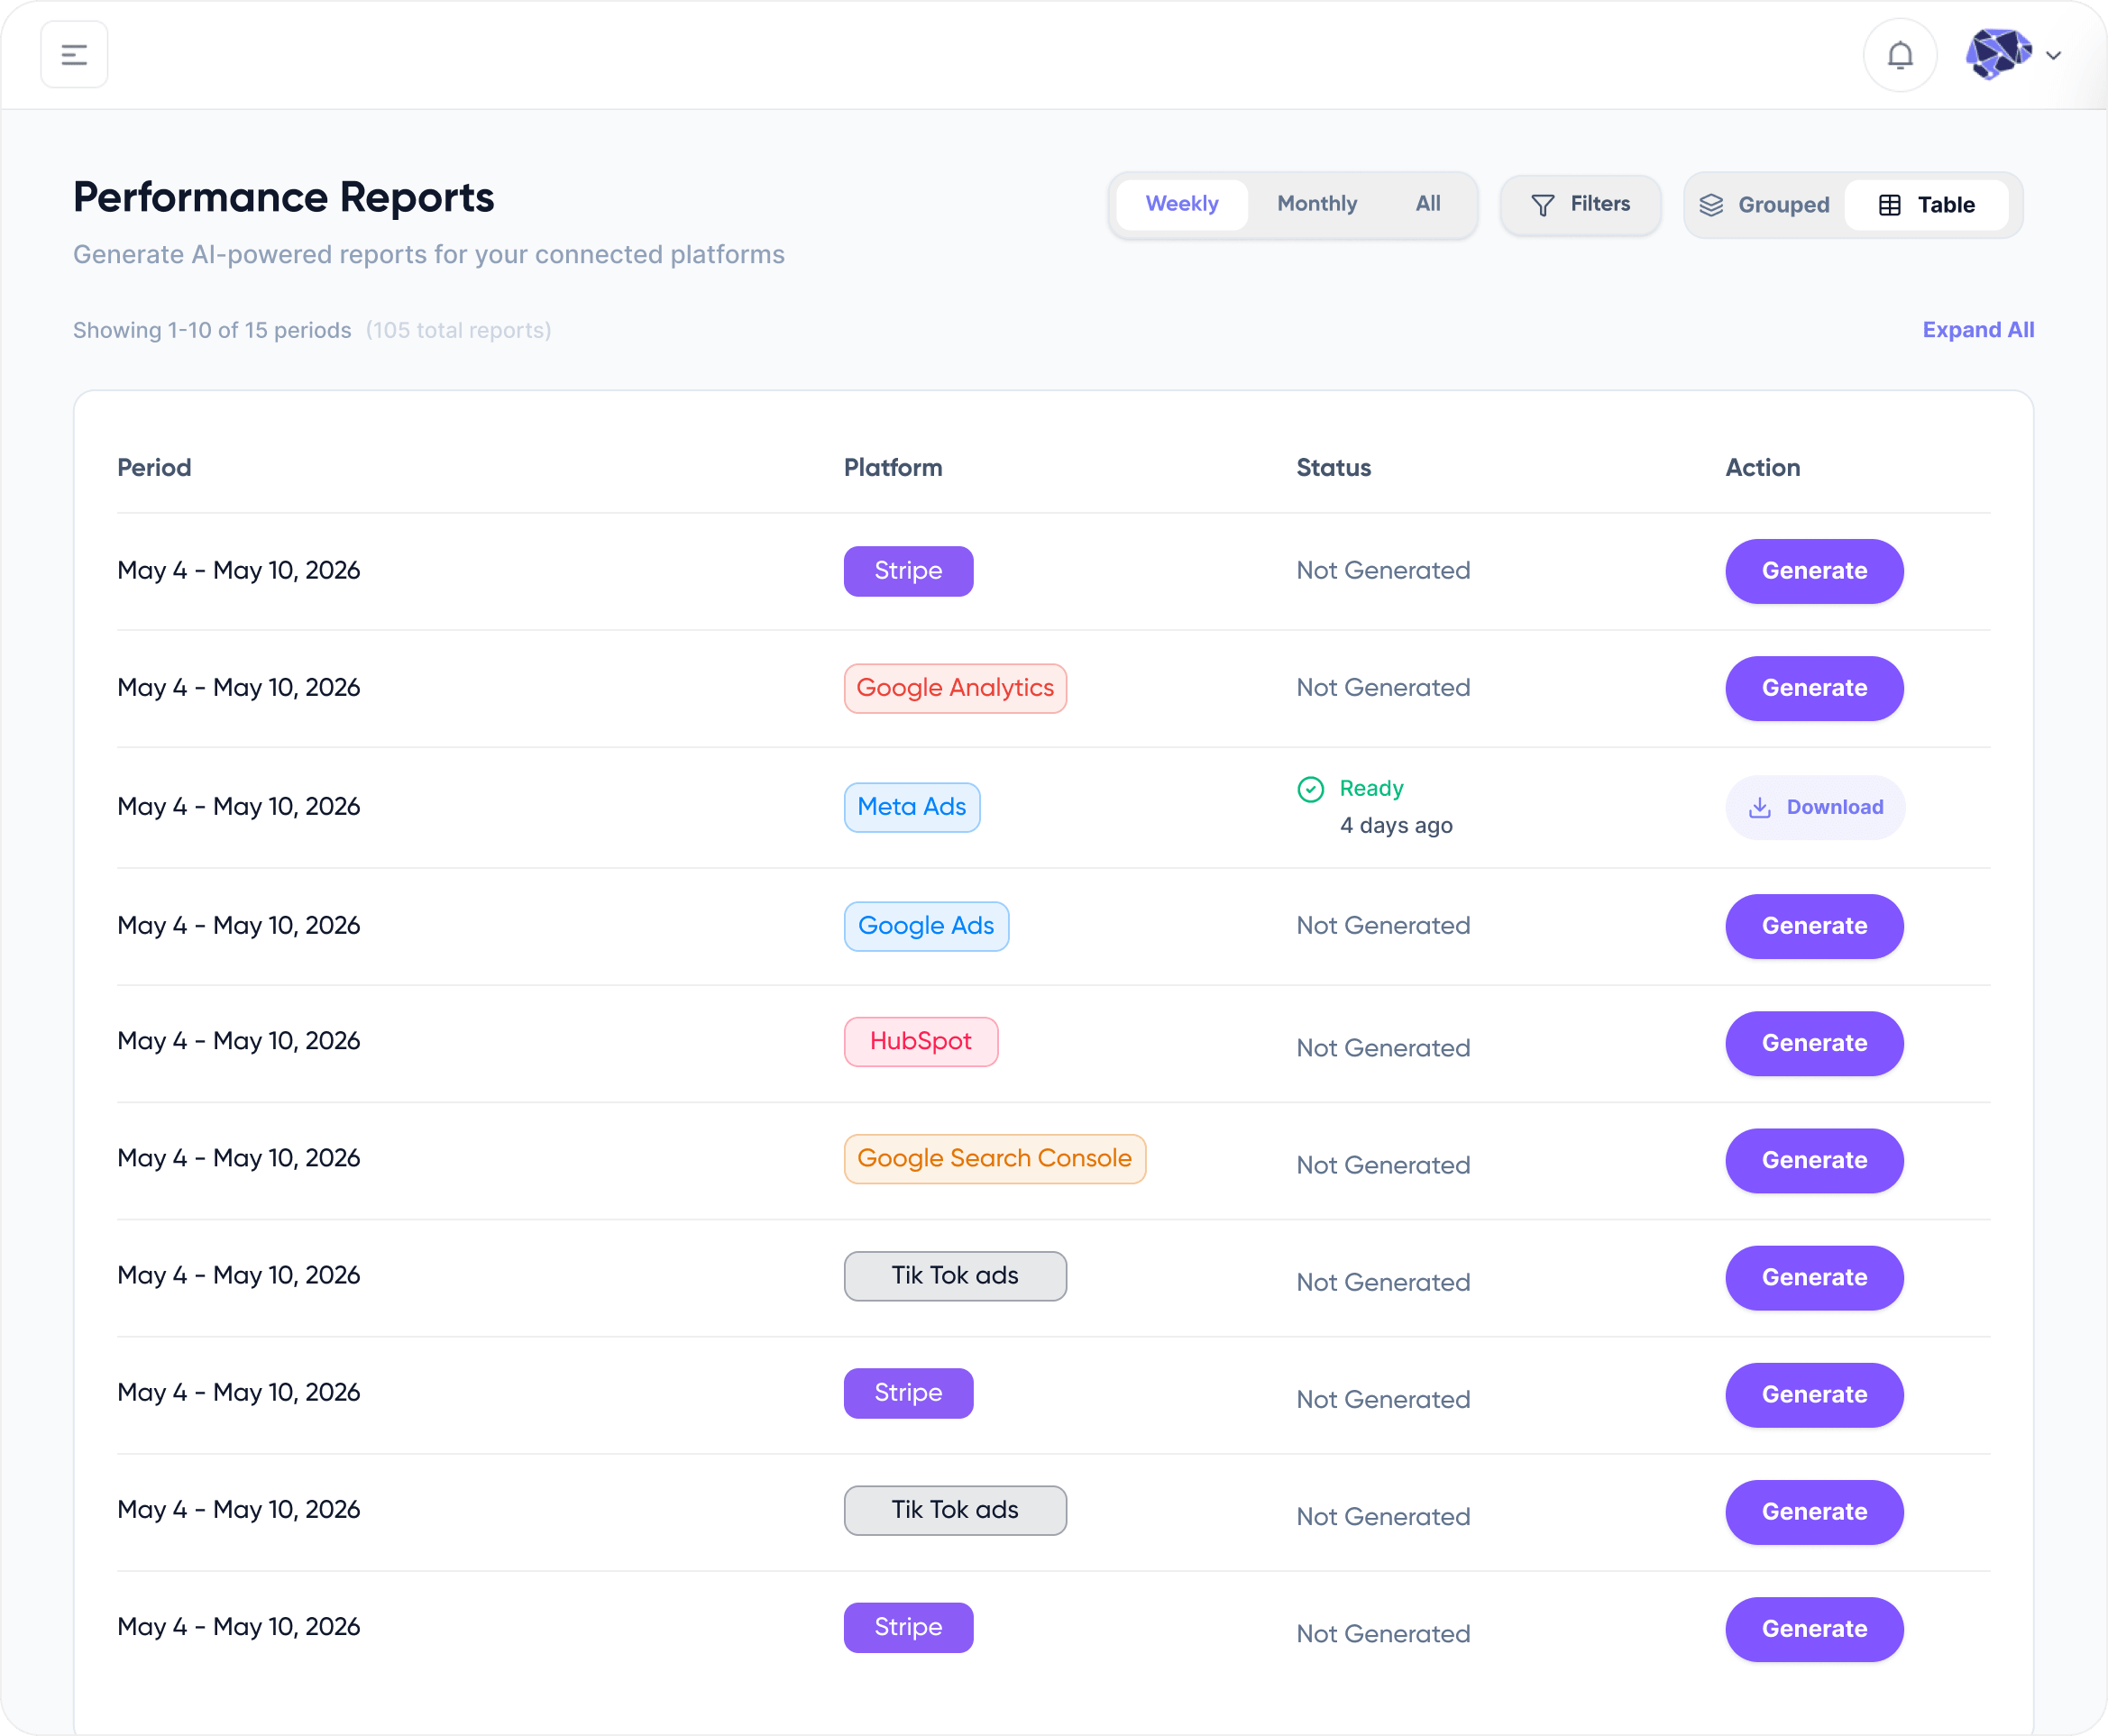The height and width of the screenshot is (1736, 2108).
Task: Click the Meta Ads platform tag
Action: tap(912, 807)
